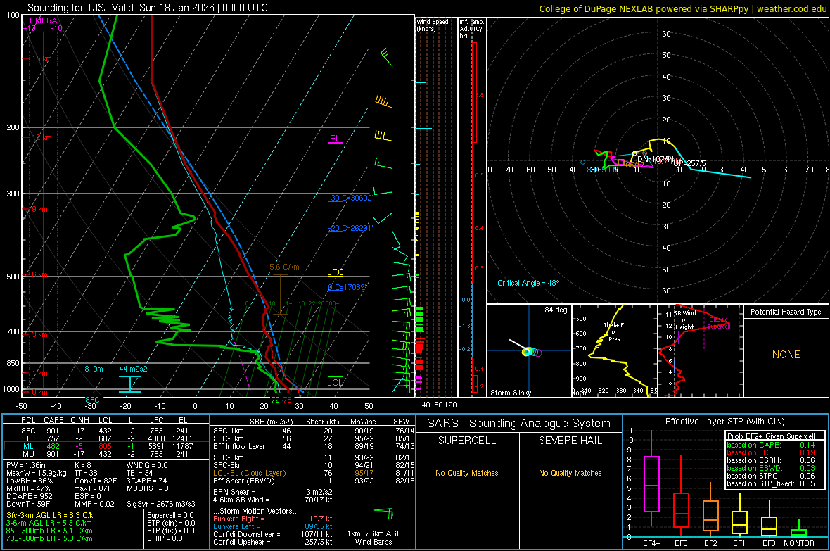Image resolution: width=830 pixels, height=551 pixels.
Task: Select the 0 C=17089' freezing level label
Action: click(x=347, y=287)
